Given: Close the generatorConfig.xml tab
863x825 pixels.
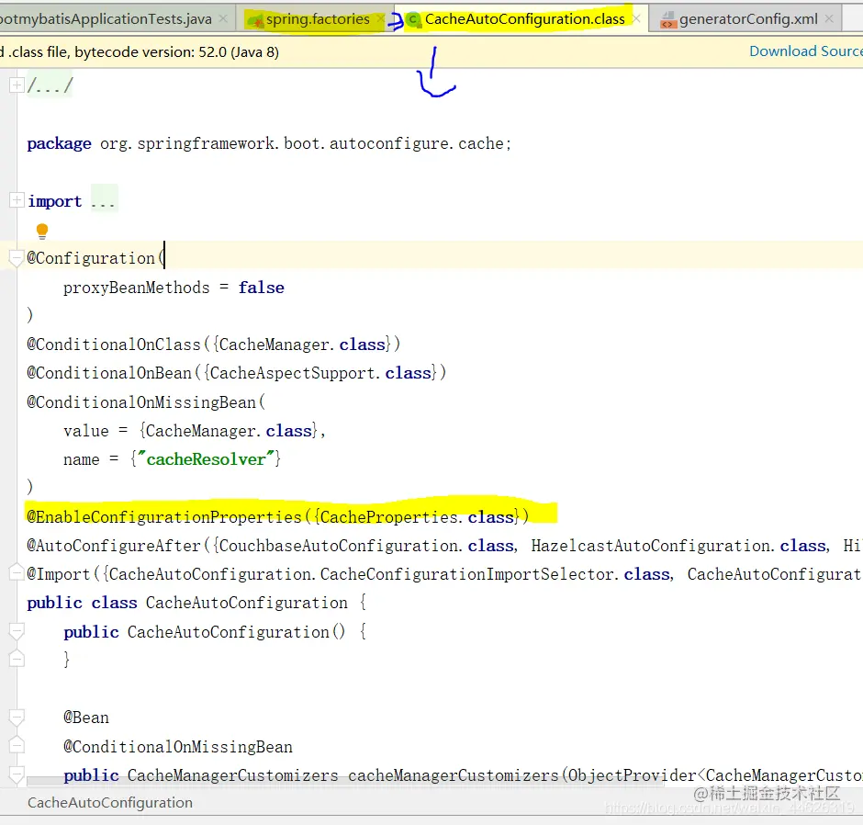Looking at the screenshot, I should pyautogui.click(x=829, y=18).
